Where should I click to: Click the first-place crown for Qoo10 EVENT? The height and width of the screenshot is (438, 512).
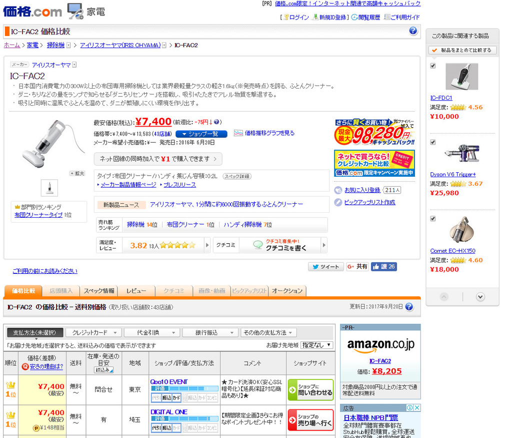point(11,385)
